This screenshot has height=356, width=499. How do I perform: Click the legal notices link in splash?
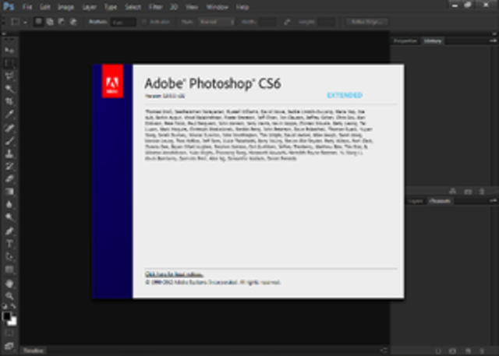(174, 274)
